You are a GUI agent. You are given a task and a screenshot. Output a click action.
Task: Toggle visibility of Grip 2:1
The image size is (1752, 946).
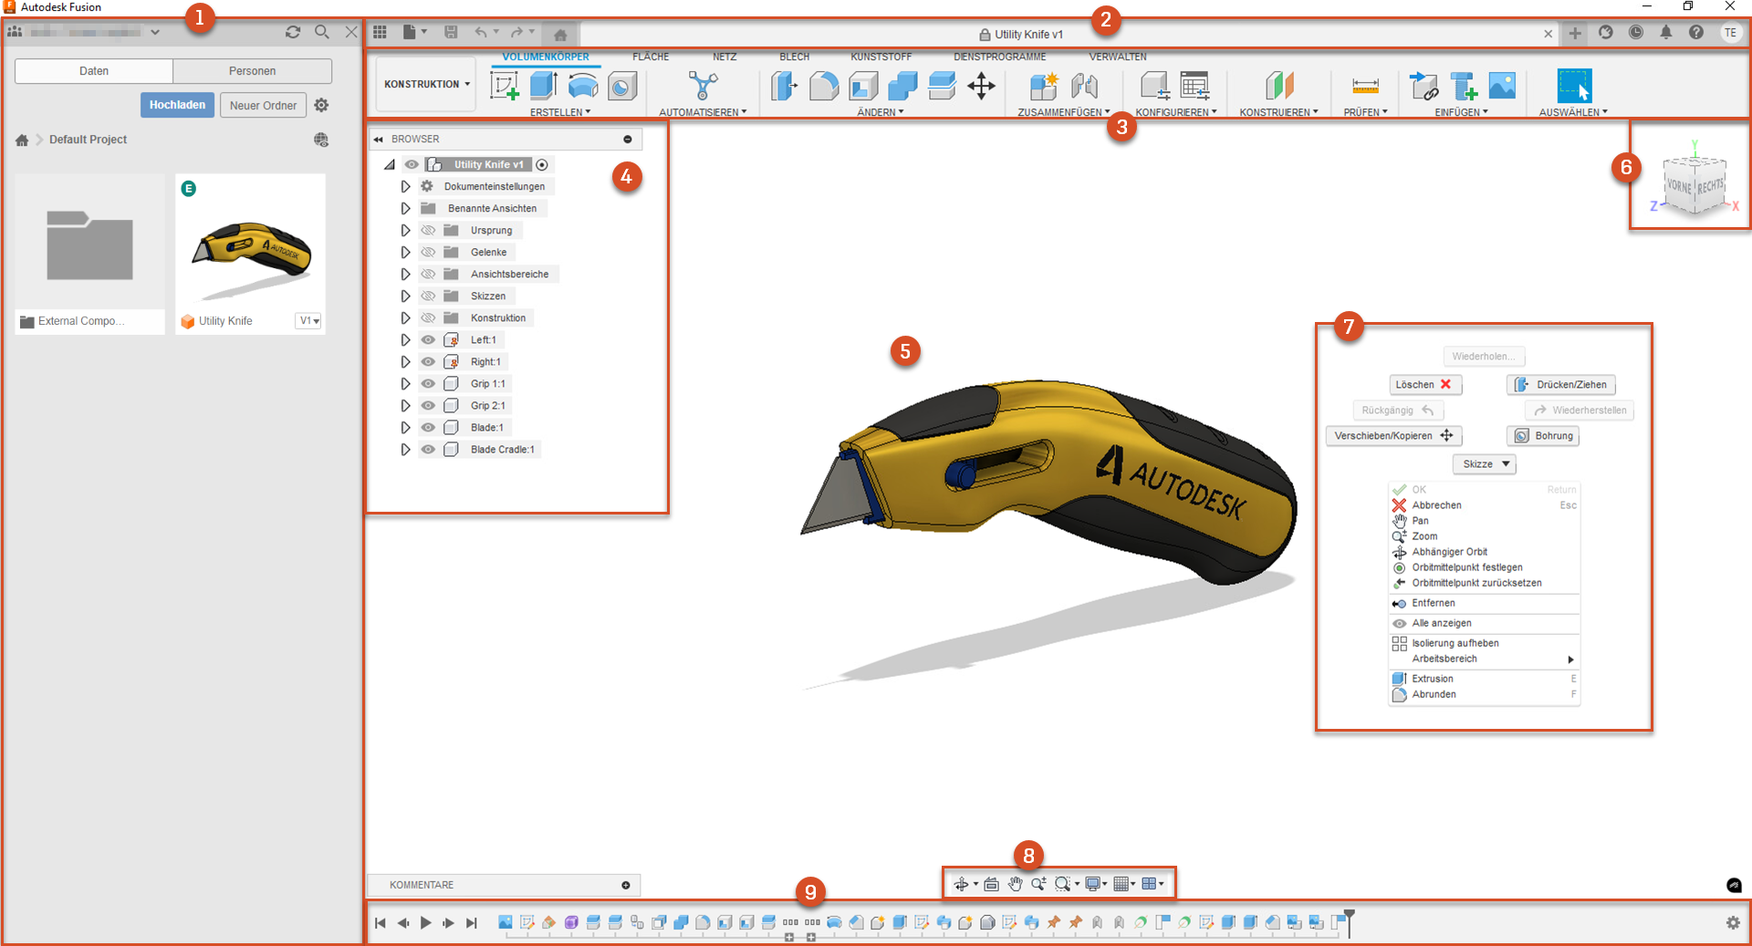[x=428, y=405]
